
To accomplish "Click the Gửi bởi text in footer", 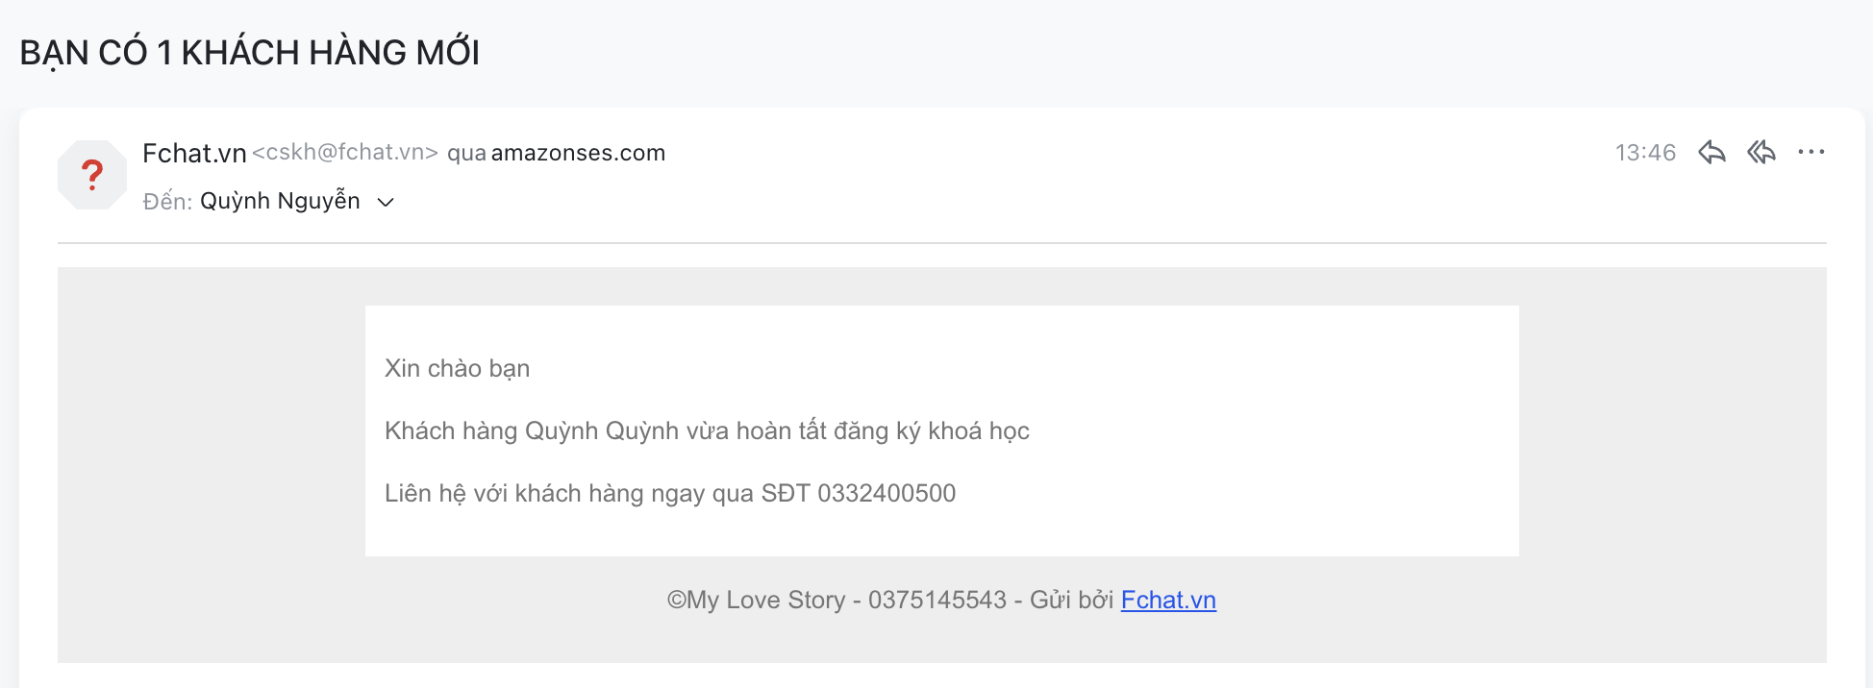I will 1071,600.
